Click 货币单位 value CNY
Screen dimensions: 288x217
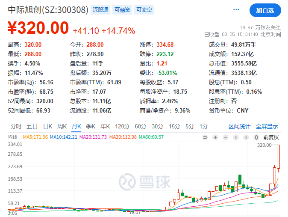(242, 110)
